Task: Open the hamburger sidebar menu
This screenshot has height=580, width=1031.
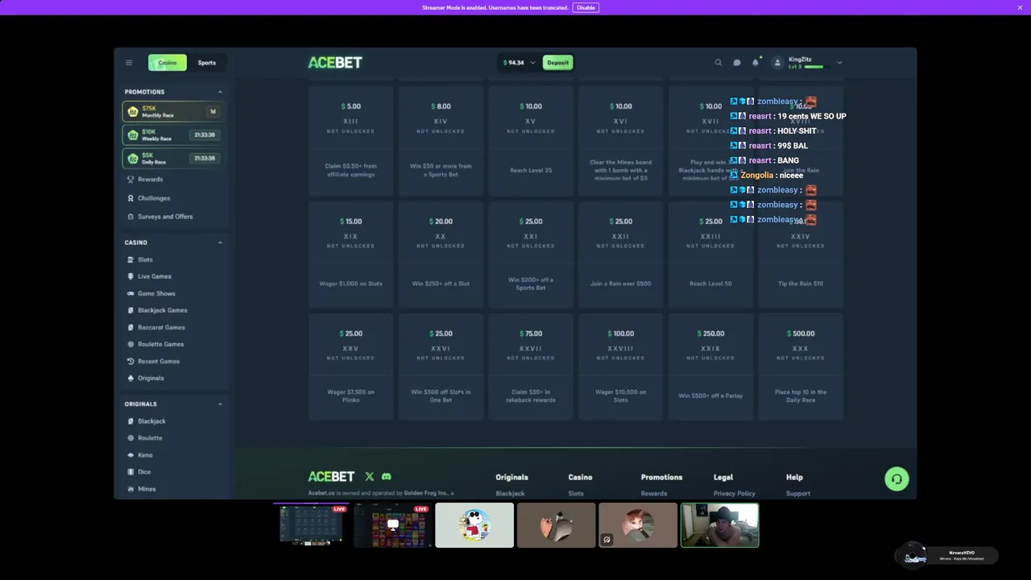Action: point(129,63)
